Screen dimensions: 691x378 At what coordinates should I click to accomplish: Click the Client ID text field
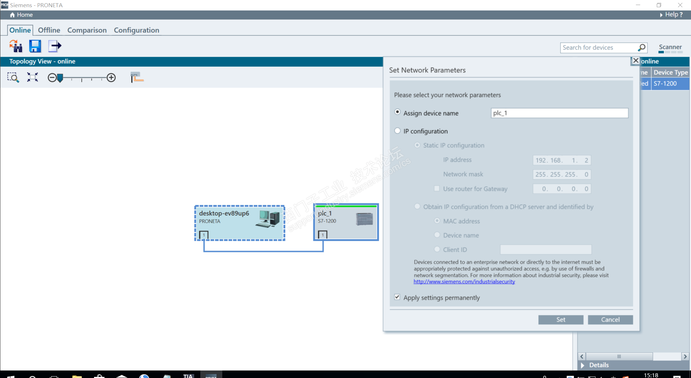(x=545, y=250)
